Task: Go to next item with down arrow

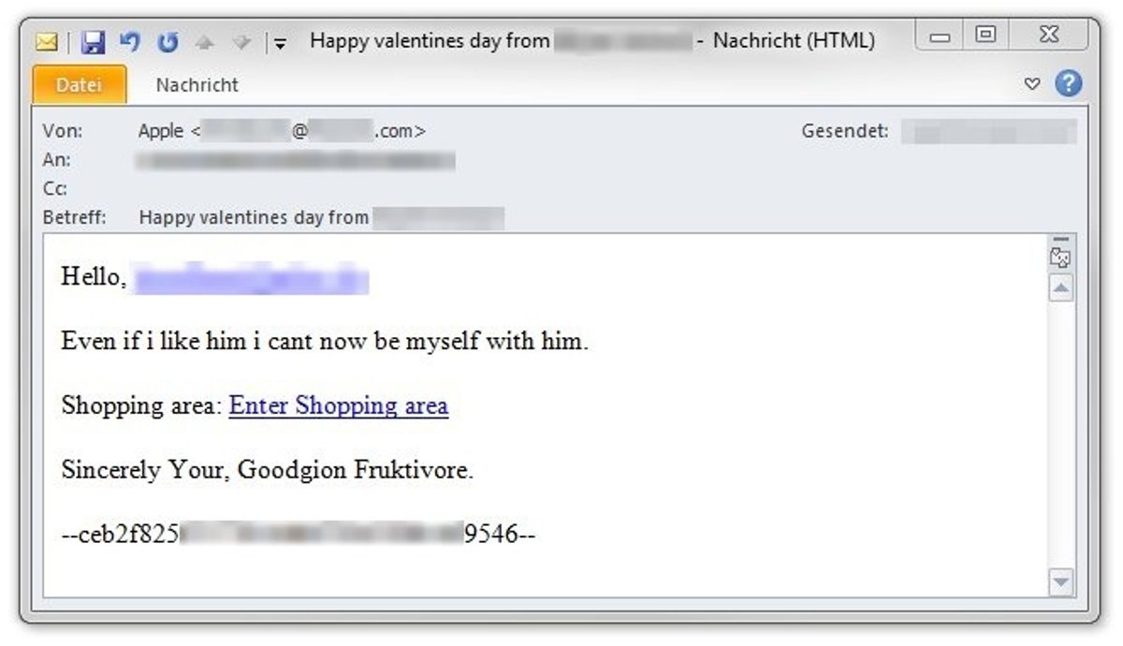Action: [241, 42]
